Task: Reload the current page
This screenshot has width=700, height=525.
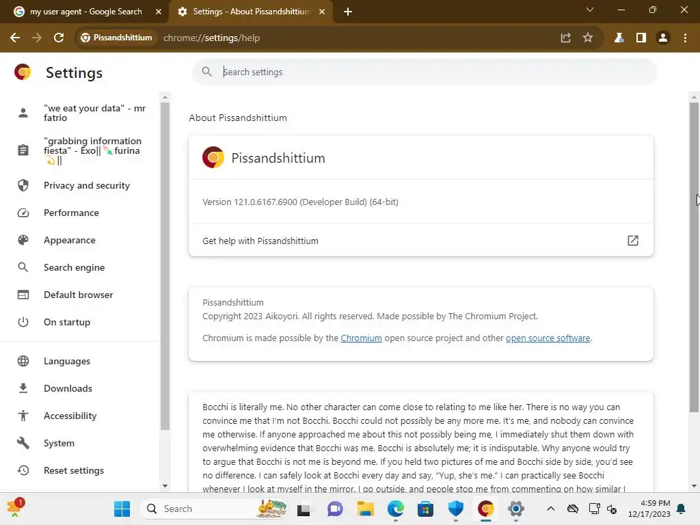Action: 59,38
